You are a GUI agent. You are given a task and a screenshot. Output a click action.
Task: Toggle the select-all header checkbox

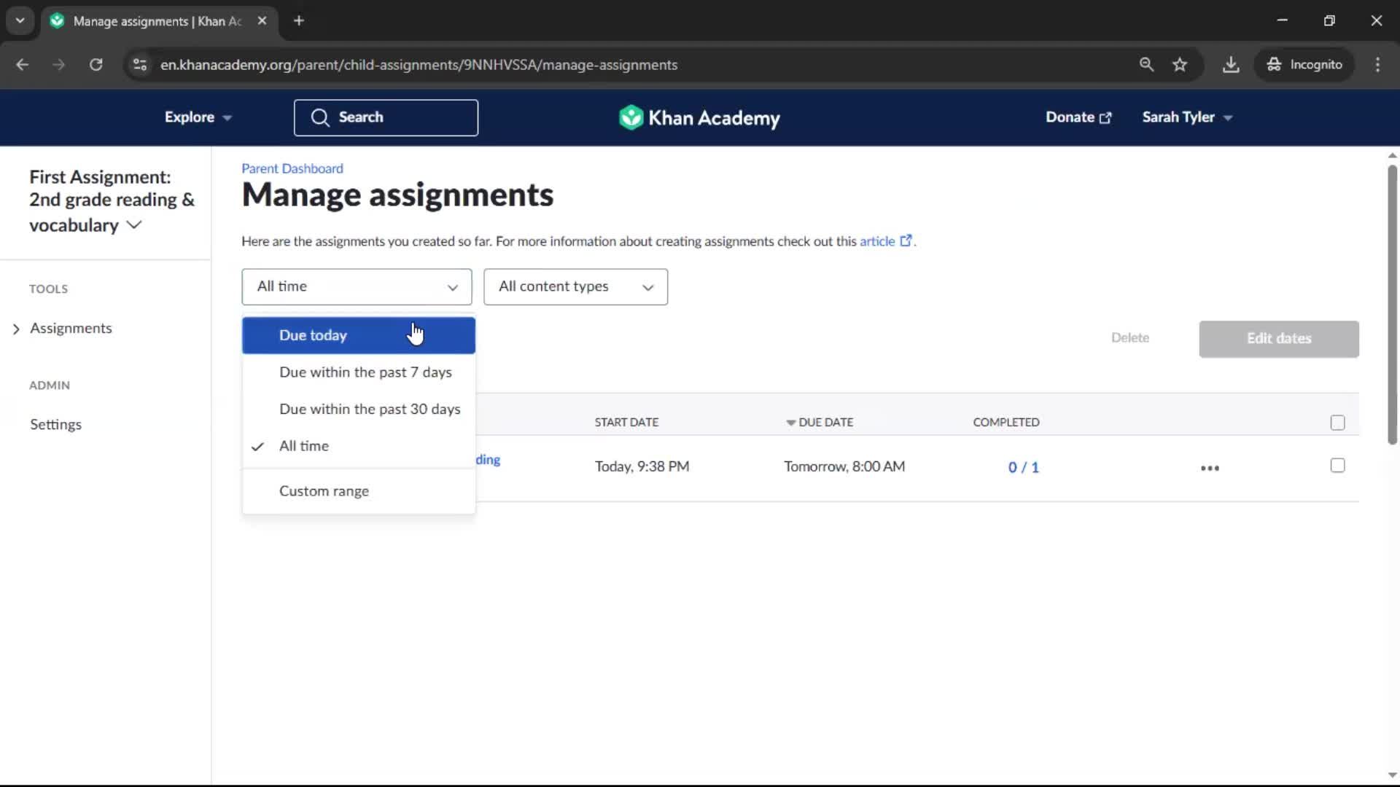tap(1337, 423)
